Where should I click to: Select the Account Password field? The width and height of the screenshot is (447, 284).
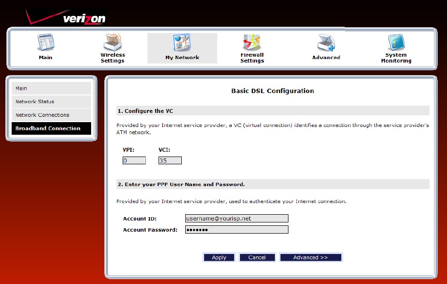[x=237, y=229]
